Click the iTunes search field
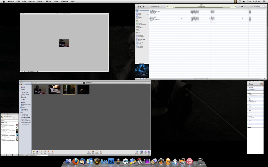The image size is (268, 167). pyautogui.click(x=259, y=7)
